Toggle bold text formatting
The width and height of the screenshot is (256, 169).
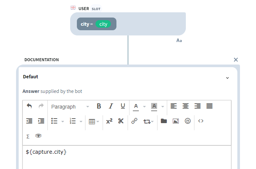[x=99, y=106]
